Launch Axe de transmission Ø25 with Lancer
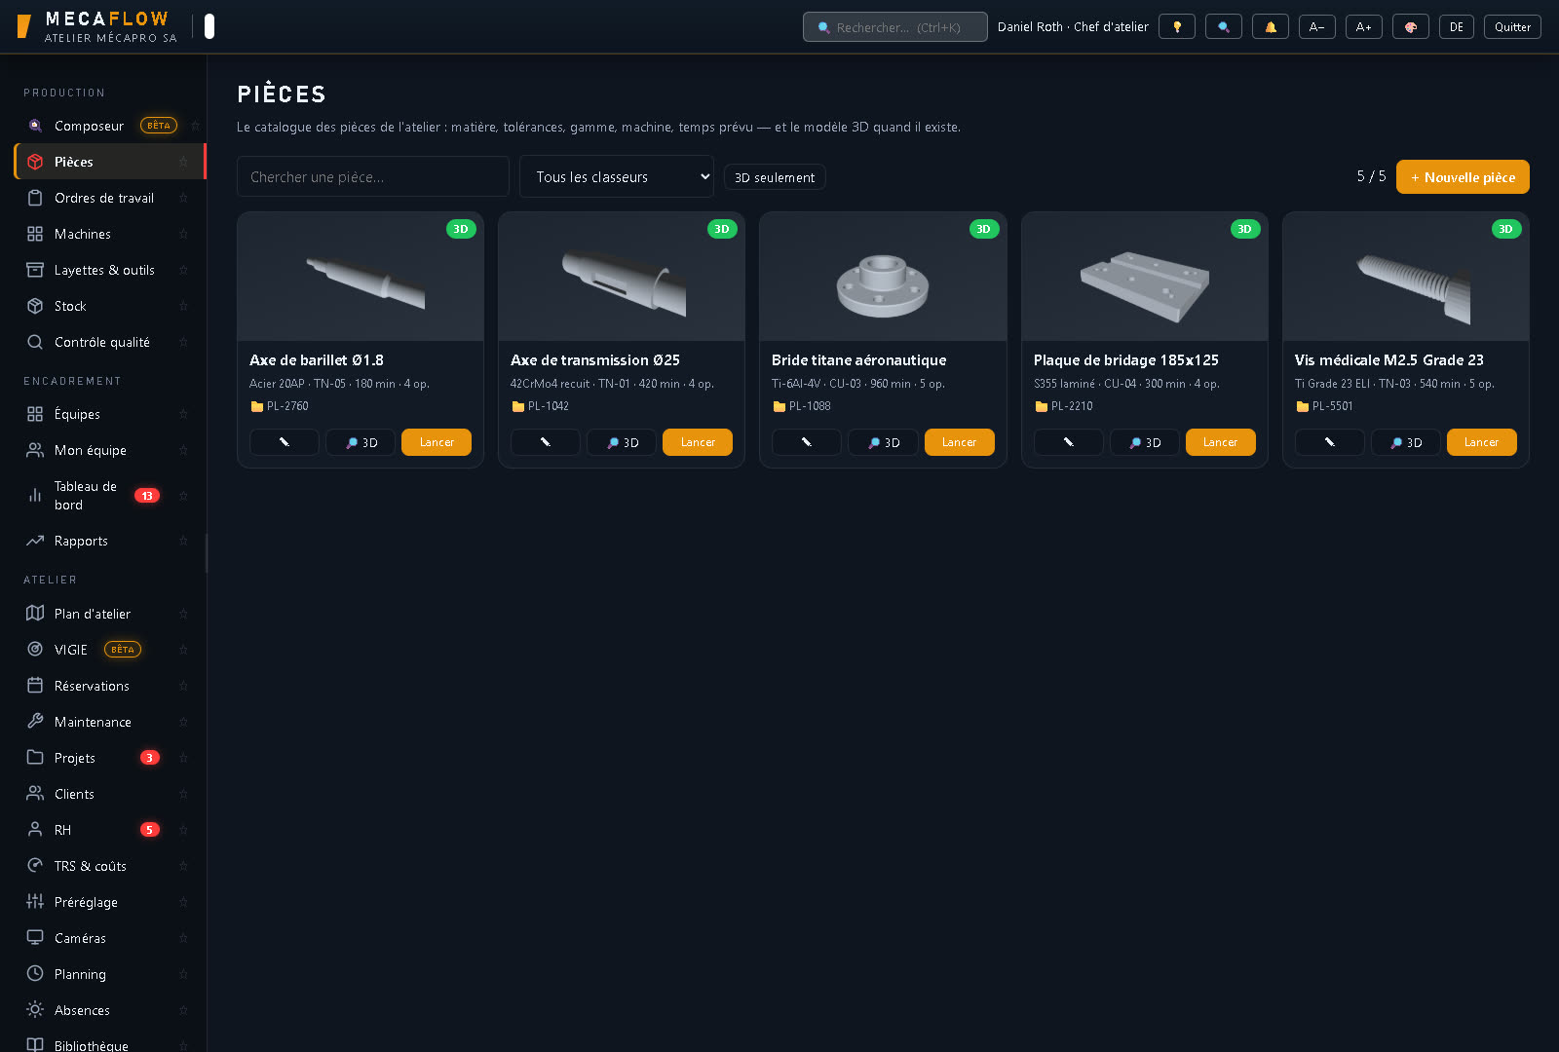Image resolution: width=1559 pixels, height=1052 pixels. [x=698, y=442]
